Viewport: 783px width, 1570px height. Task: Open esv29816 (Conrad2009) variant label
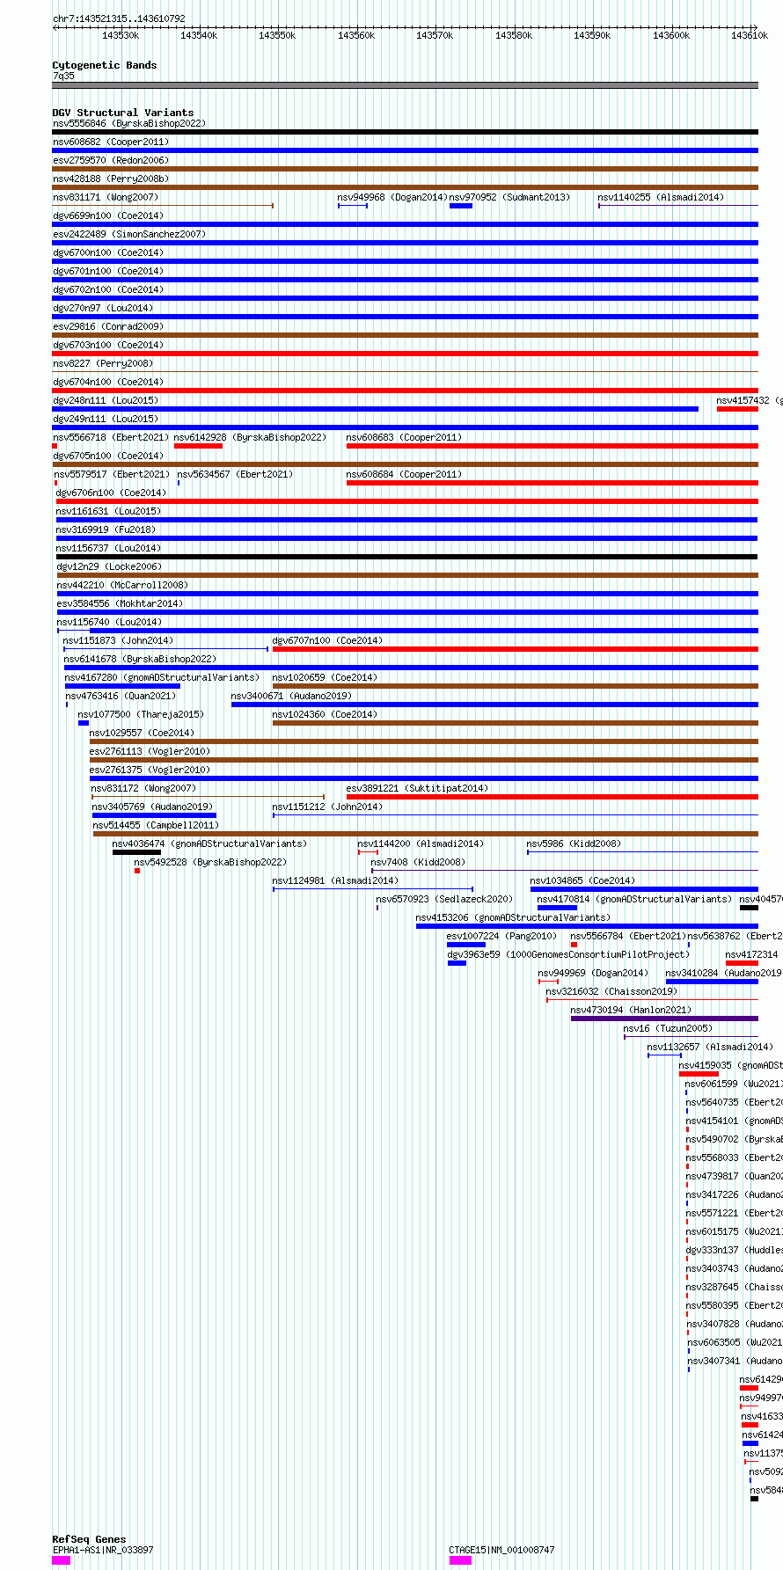pos(108,326)
